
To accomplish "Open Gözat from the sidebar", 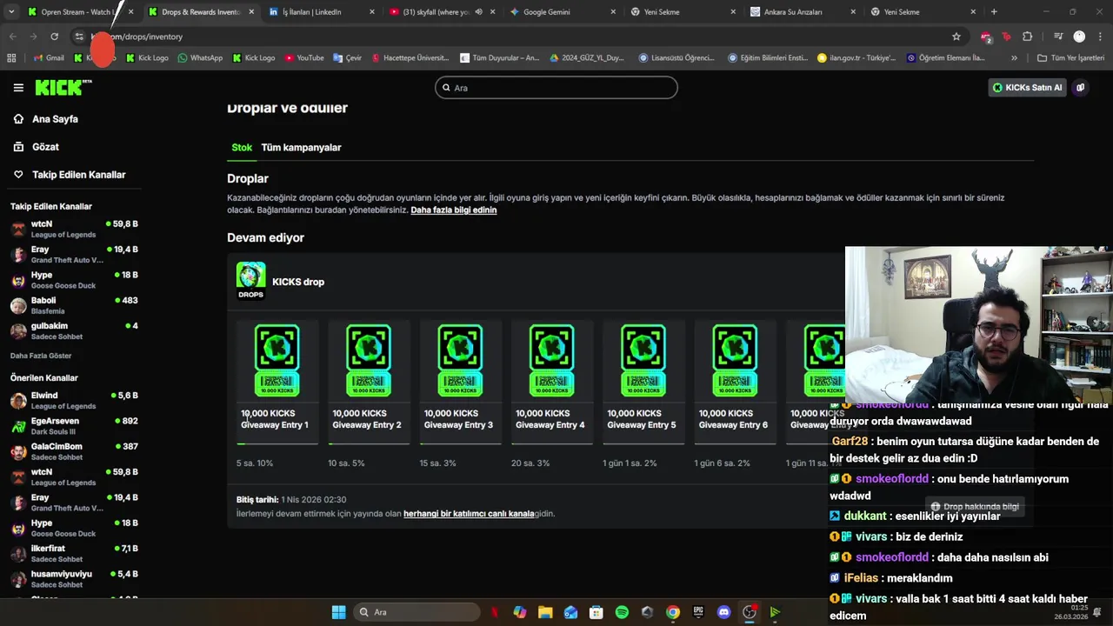I will 45,147.
